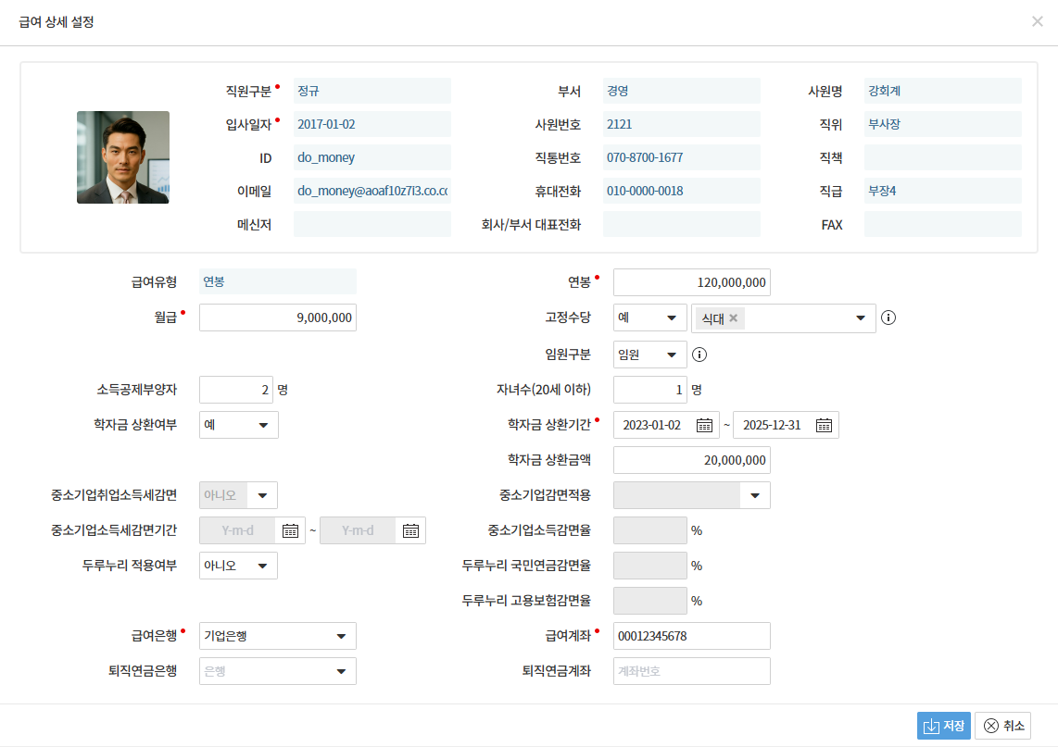
Task: Open the 퇴직연금은행 dropdown
Action: point(277,671)
